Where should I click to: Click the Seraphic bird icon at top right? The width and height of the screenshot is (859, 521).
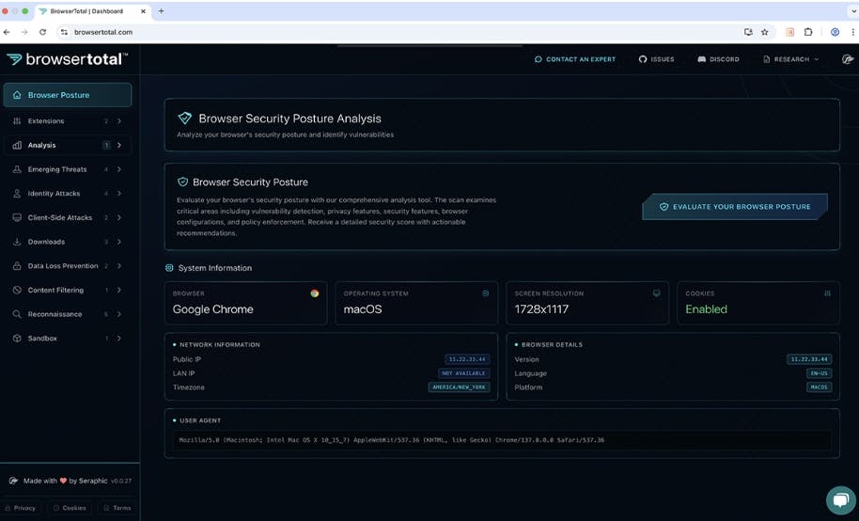click(847, 59)
